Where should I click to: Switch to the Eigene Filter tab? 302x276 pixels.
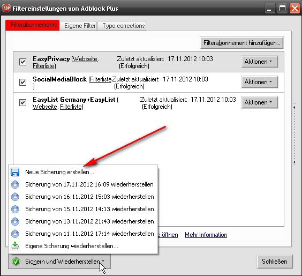[80, 26]
